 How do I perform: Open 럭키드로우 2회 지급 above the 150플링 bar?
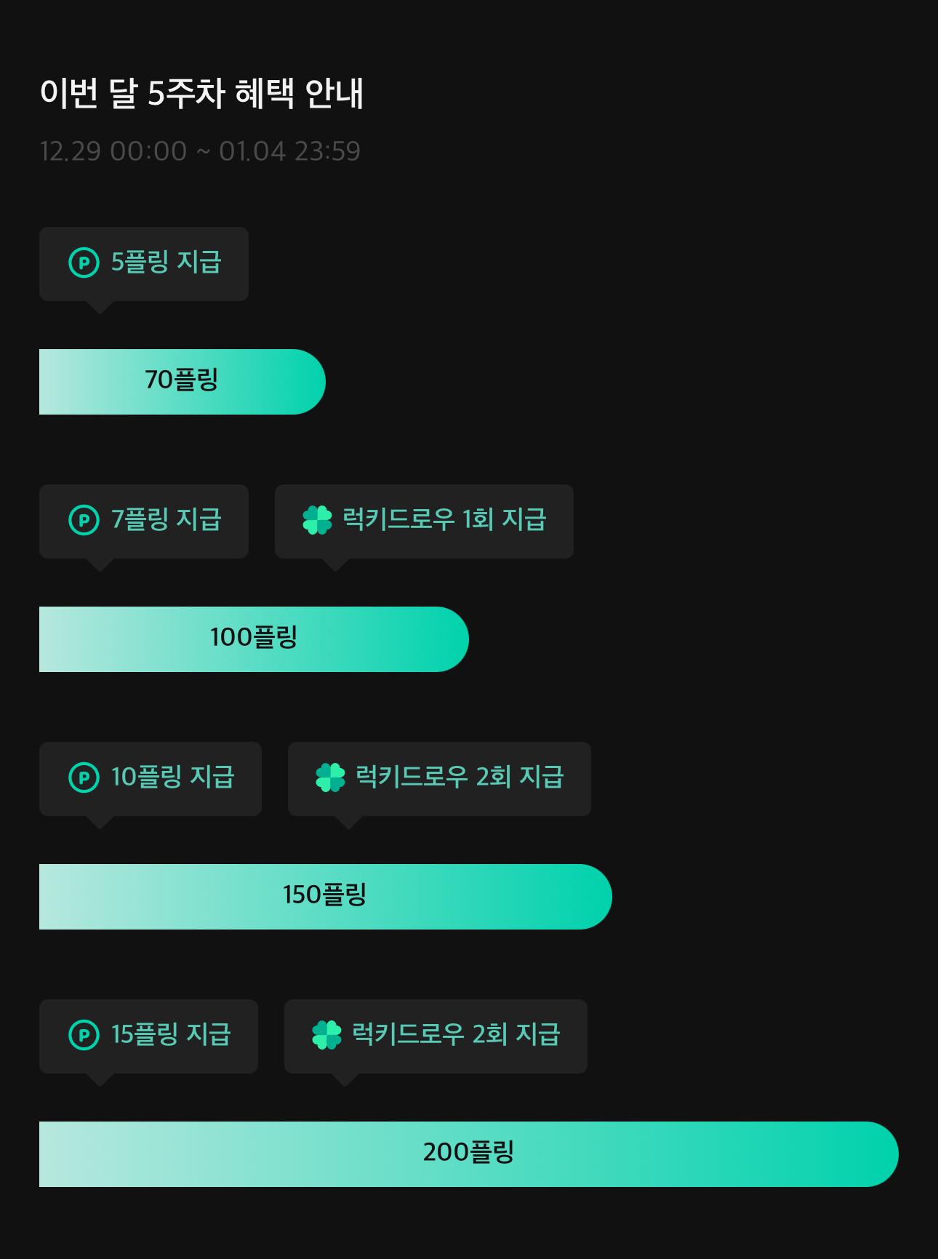439,779
